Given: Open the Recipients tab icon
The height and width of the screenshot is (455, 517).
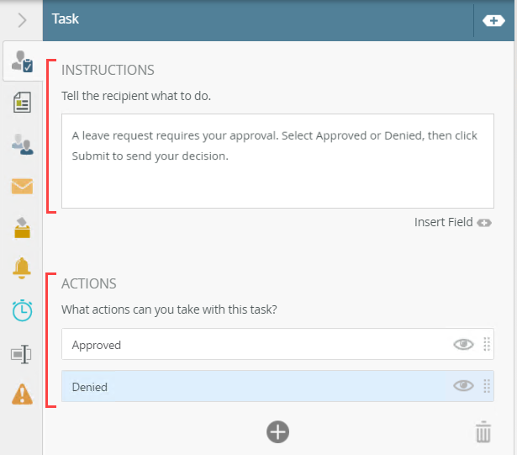Looking at the screenshot, I should 23,144.
